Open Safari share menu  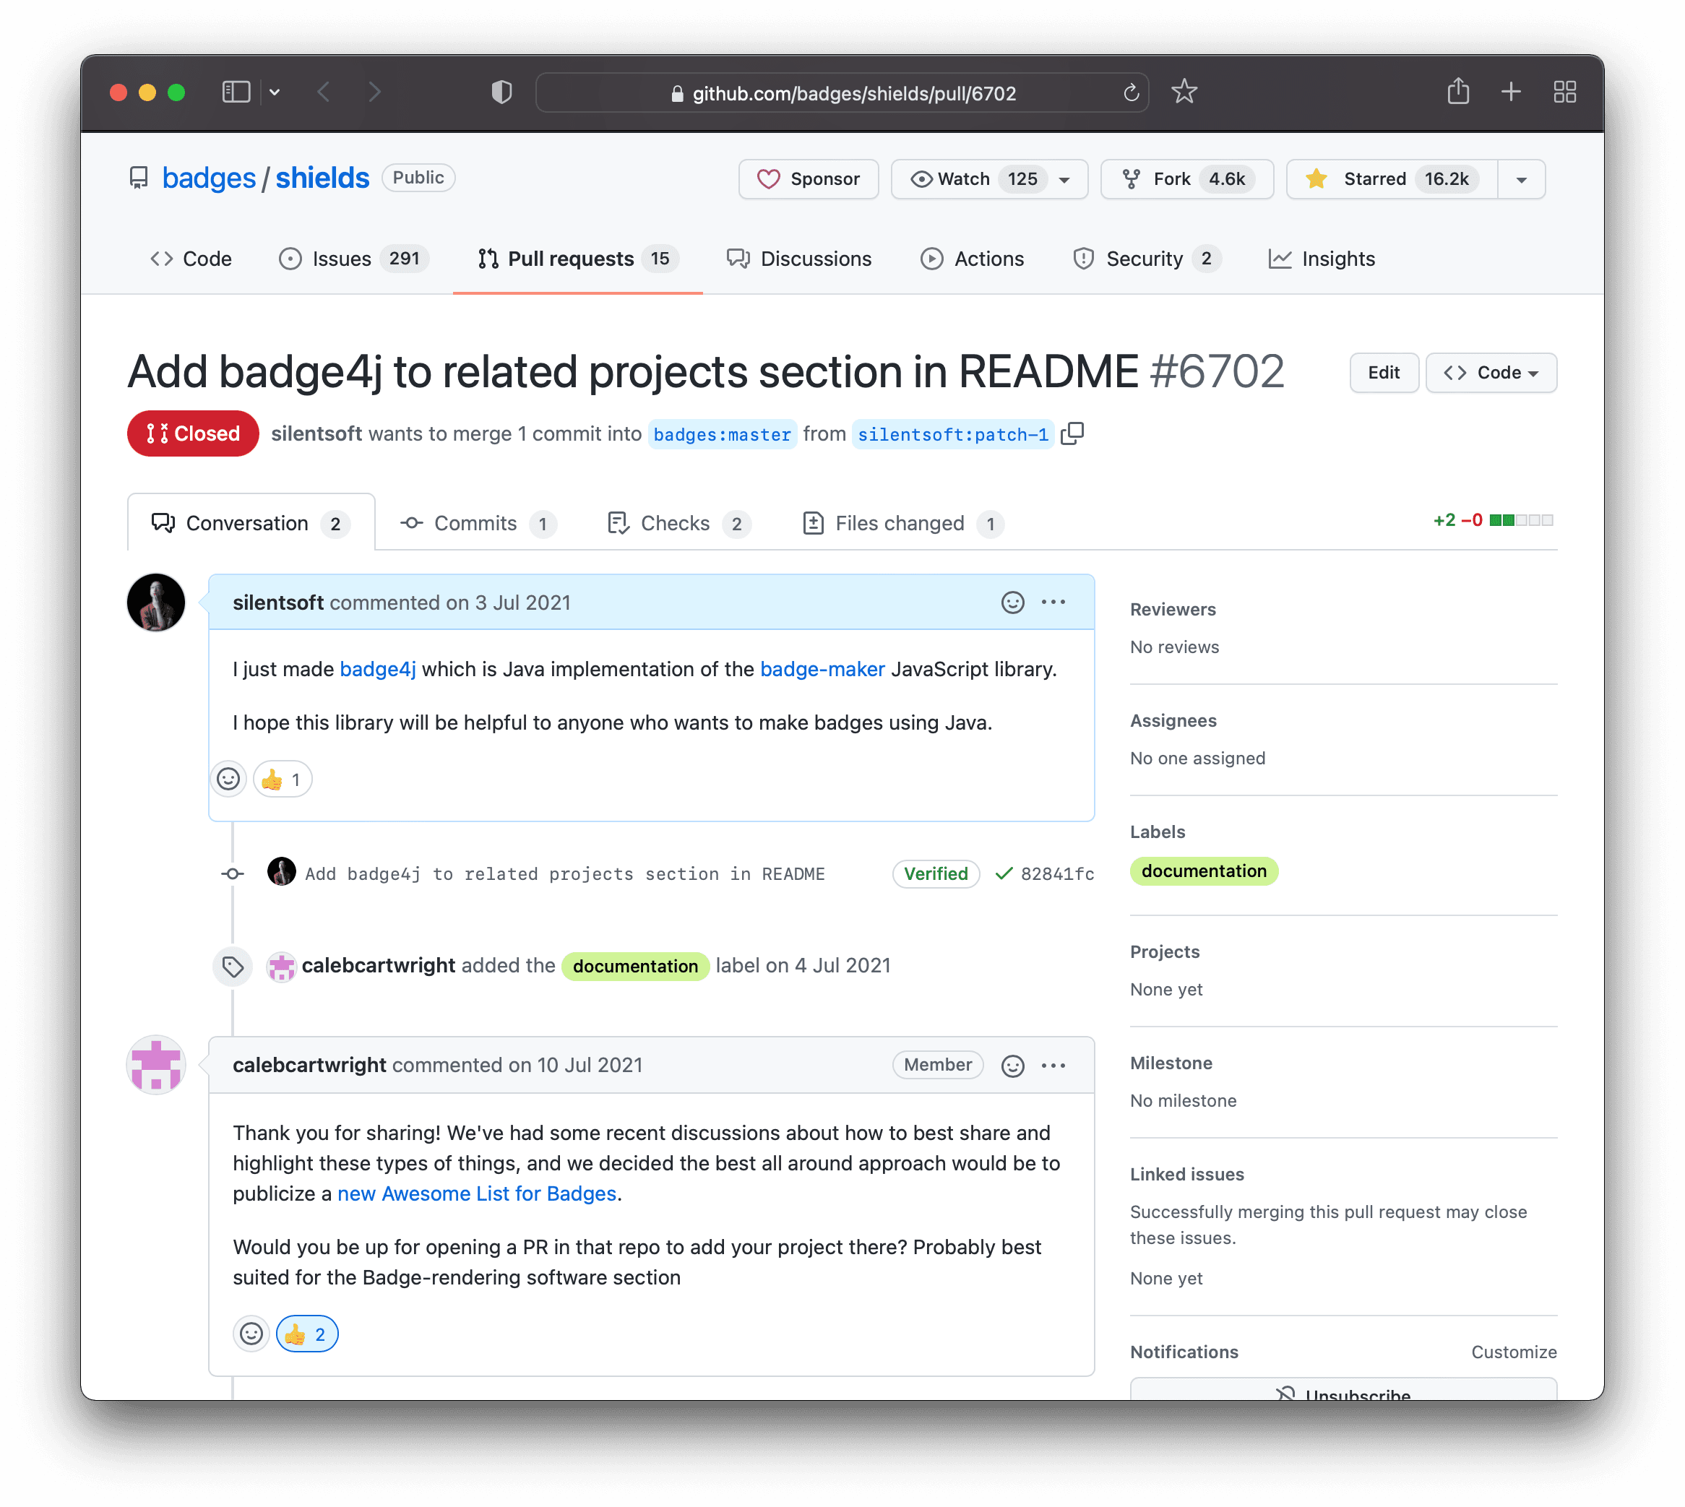pos(1458,91)
